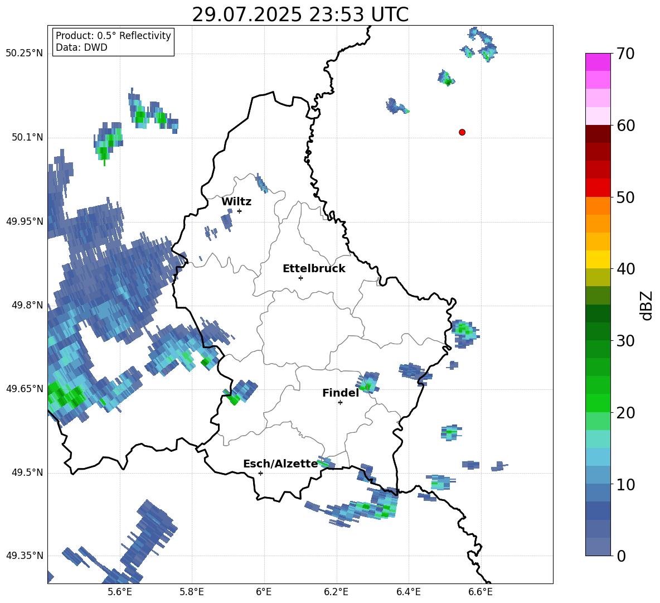Viewport: 660px width, 603px height.
Task: Click the small radar echo southwest of Wiltz
Action: coord(227,221)
